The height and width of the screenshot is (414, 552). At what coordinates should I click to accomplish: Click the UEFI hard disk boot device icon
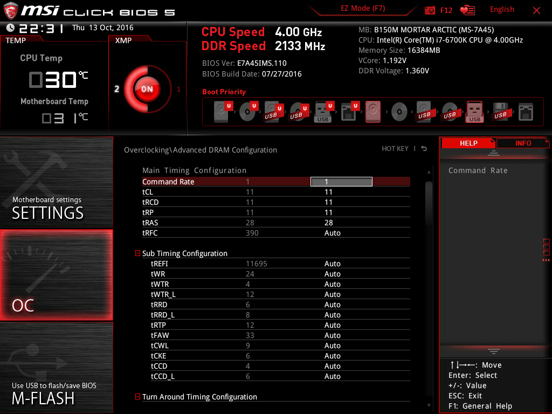223,112
